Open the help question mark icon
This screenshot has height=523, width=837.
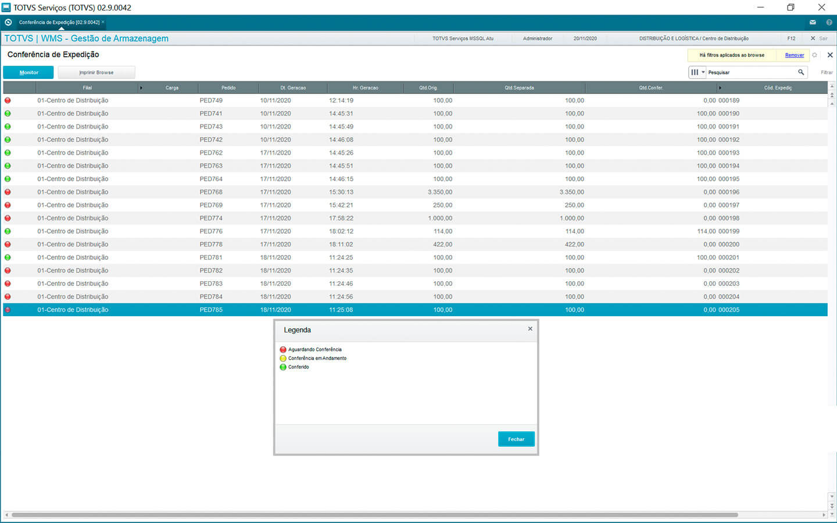click(829, 22)
